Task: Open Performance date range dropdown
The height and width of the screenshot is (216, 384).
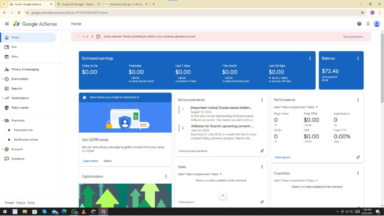Action: 296,107
